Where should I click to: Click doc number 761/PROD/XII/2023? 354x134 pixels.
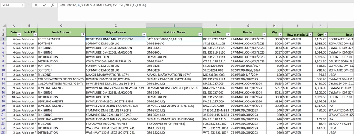pyautogui.click(x=248, y=124)
